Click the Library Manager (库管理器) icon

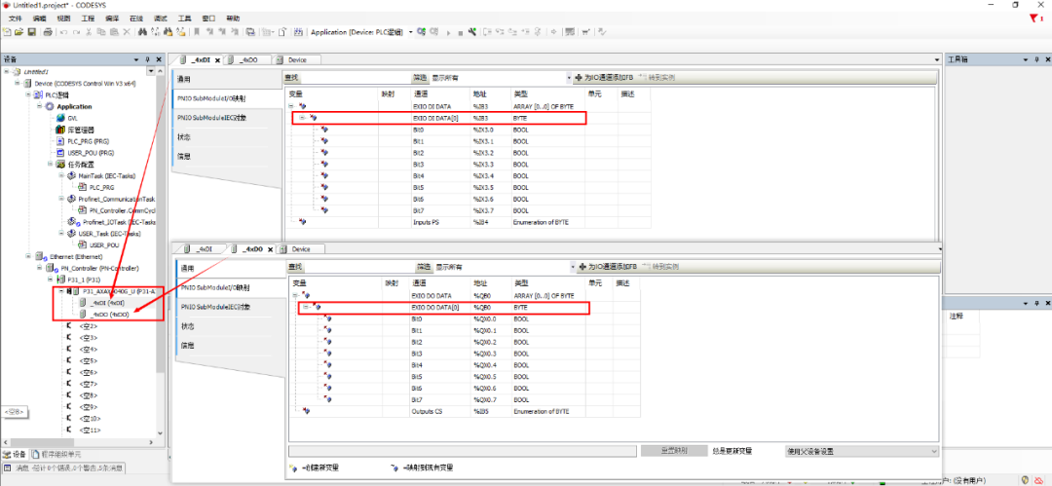pyautogui.click(x=59, y=130)
